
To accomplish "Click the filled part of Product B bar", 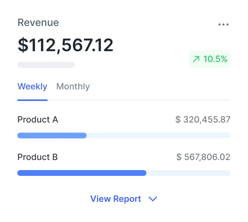I will pyautogui.click(x=82, y=173).
